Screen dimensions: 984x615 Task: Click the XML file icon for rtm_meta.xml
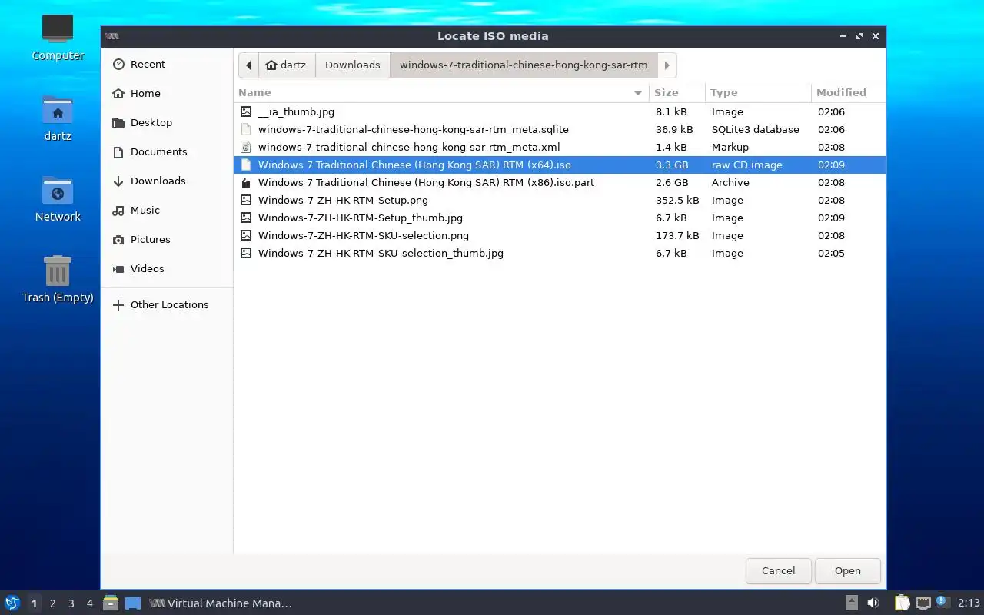coord(246,148)
